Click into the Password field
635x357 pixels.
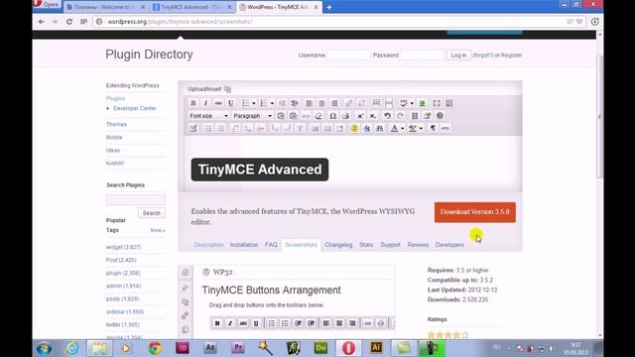(422, 56)
